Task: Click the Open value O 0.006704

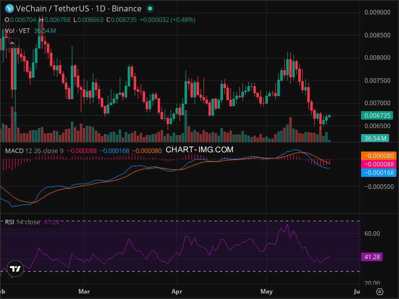Action: click(x=20, y=20)
